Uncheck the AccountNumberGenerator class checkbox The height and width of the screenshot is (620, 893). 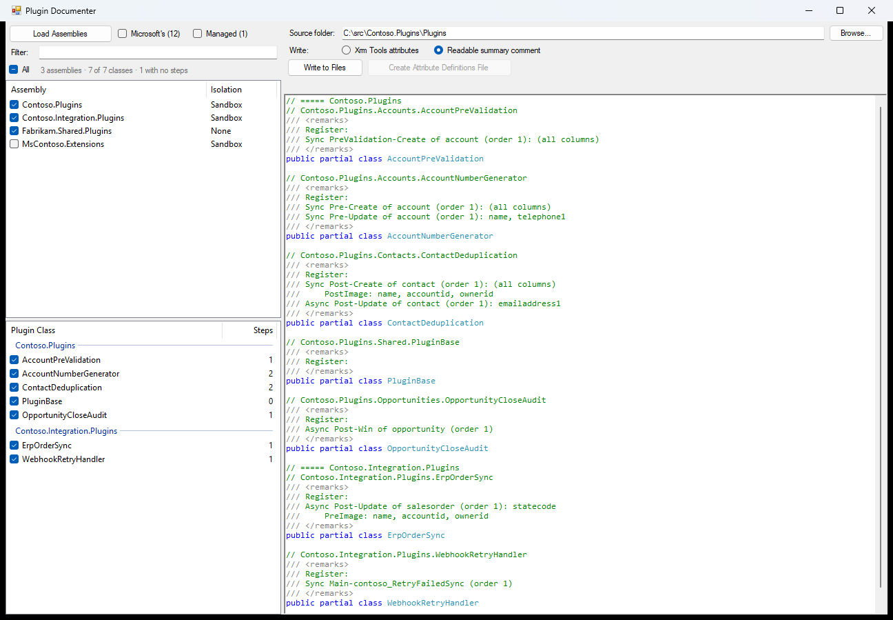pos(14,374)
